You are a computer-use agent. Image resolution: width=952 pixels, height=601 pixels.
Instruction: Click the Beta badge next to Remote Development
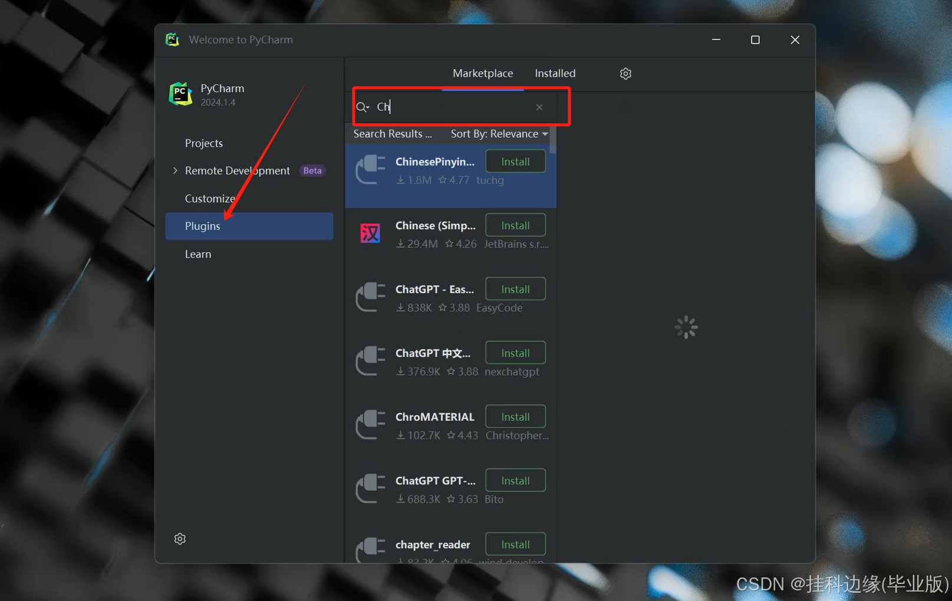312,171
